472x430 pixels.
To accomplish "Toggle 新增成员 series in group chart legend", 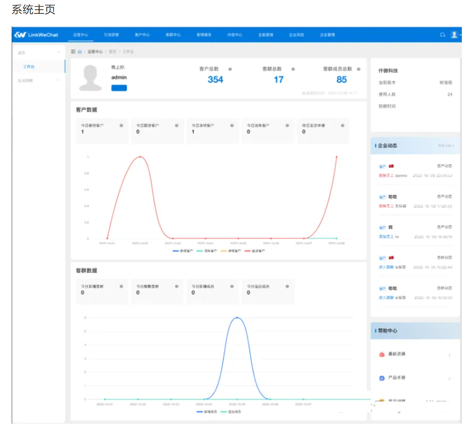I will 206,411.
